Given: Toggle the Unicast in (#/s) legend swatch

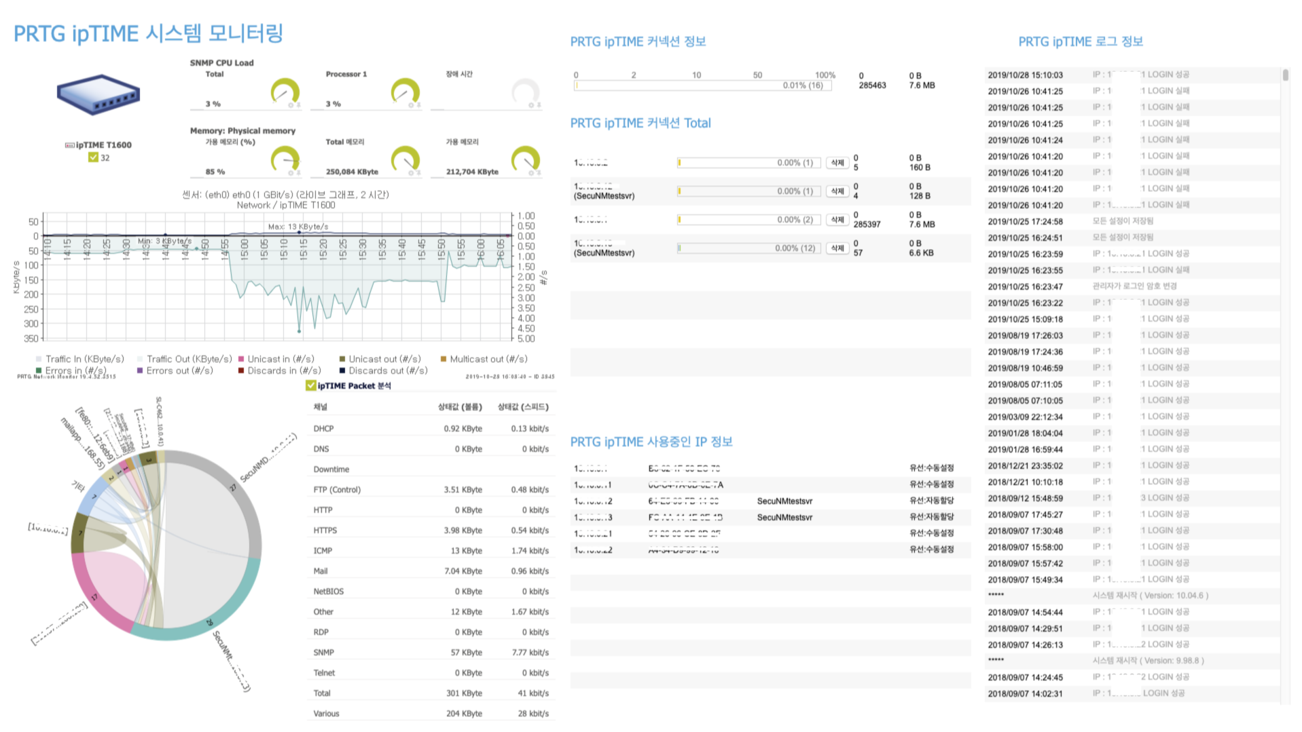Looking at the screenshot, I should tap(241, 359).
